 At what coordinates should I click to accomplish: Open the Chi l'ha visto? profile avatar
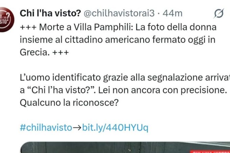(7, 20)
